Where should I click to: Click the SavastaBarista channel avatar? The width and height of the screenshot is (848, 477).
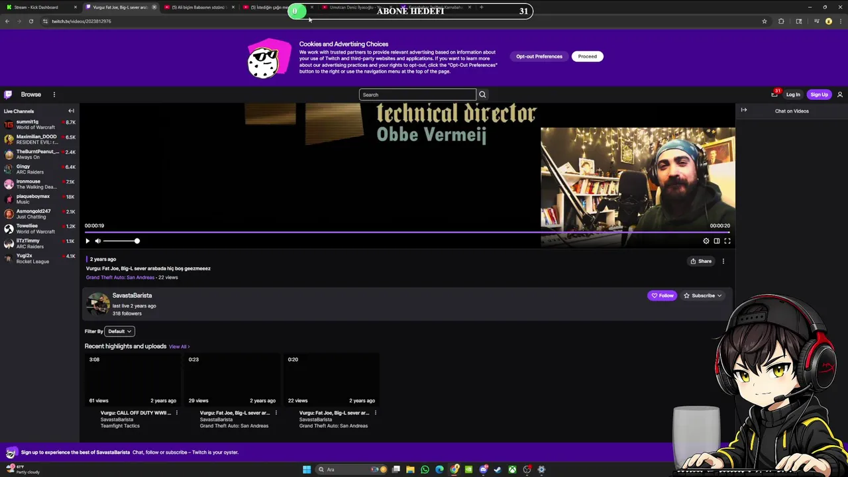(98, 304)
